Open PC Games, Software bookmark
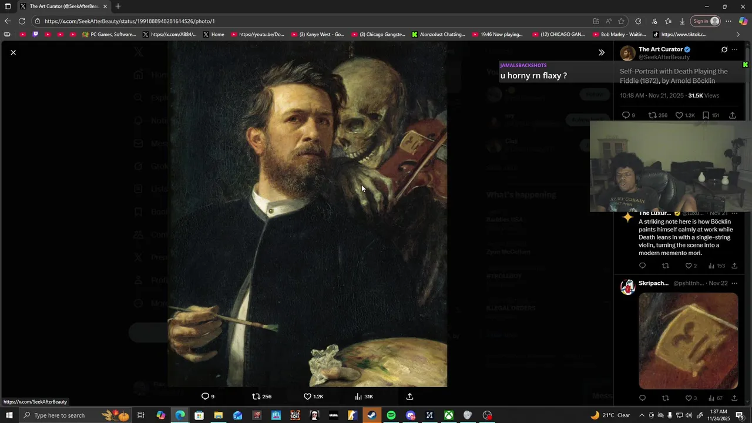752x423 pixels. (109, 35)
